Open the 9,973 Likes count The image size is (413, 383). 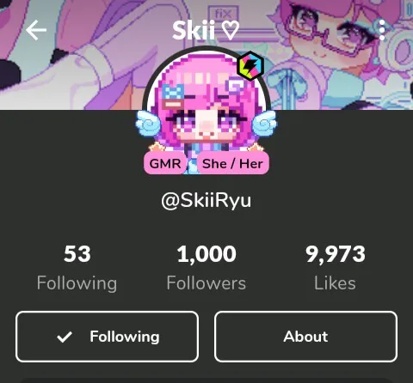pyautogui.click(x=336, y=268)
